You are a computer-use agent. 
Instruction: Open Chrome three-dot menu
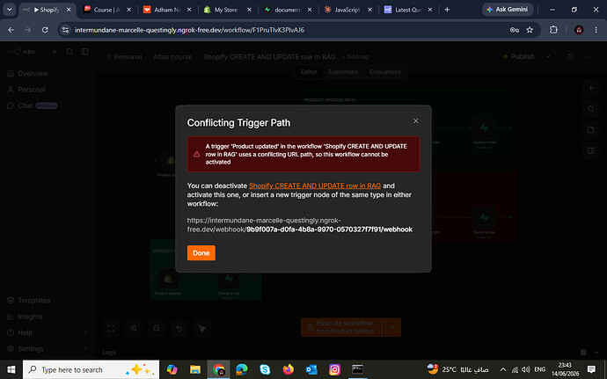point(596,30)
